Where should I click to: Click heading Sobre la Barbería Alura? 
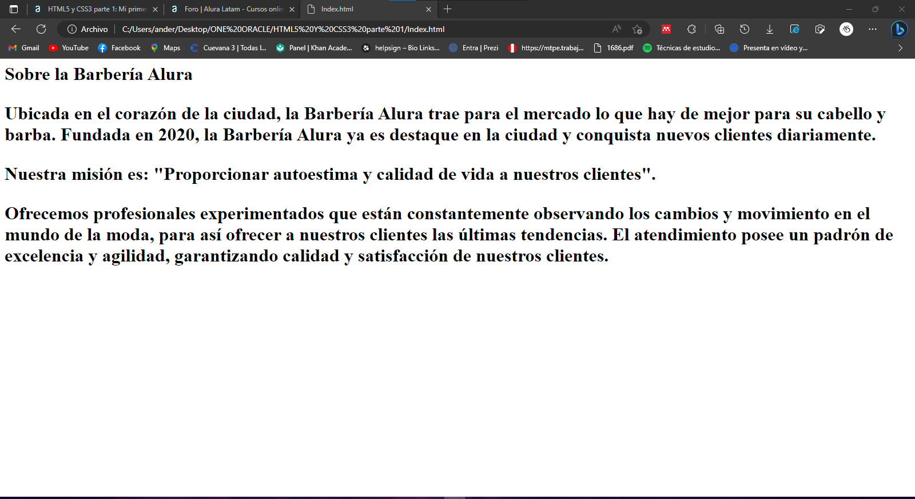pyautogui.click(x=98, y=74)
